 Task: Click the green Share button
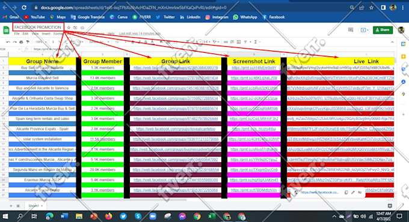pyautogui.click(x=383, y=30)
